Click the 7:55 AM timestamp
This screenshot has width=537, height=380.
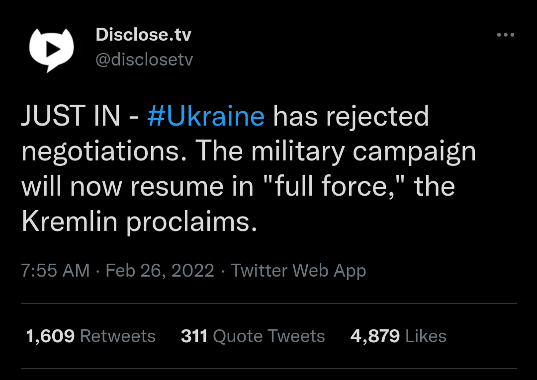[56, 271]
